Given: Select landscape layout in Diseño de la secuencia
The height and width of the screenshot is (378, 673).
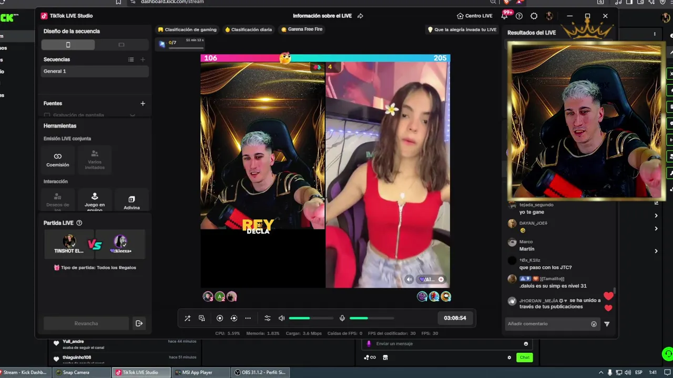Looking at the screenshot, I should point(121,45).
